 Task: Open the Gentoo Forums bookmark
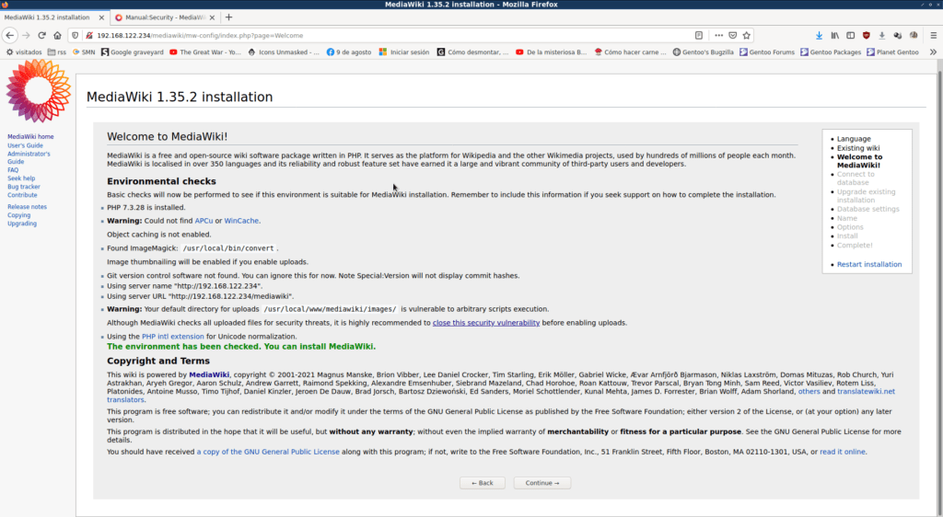[767, 52]
